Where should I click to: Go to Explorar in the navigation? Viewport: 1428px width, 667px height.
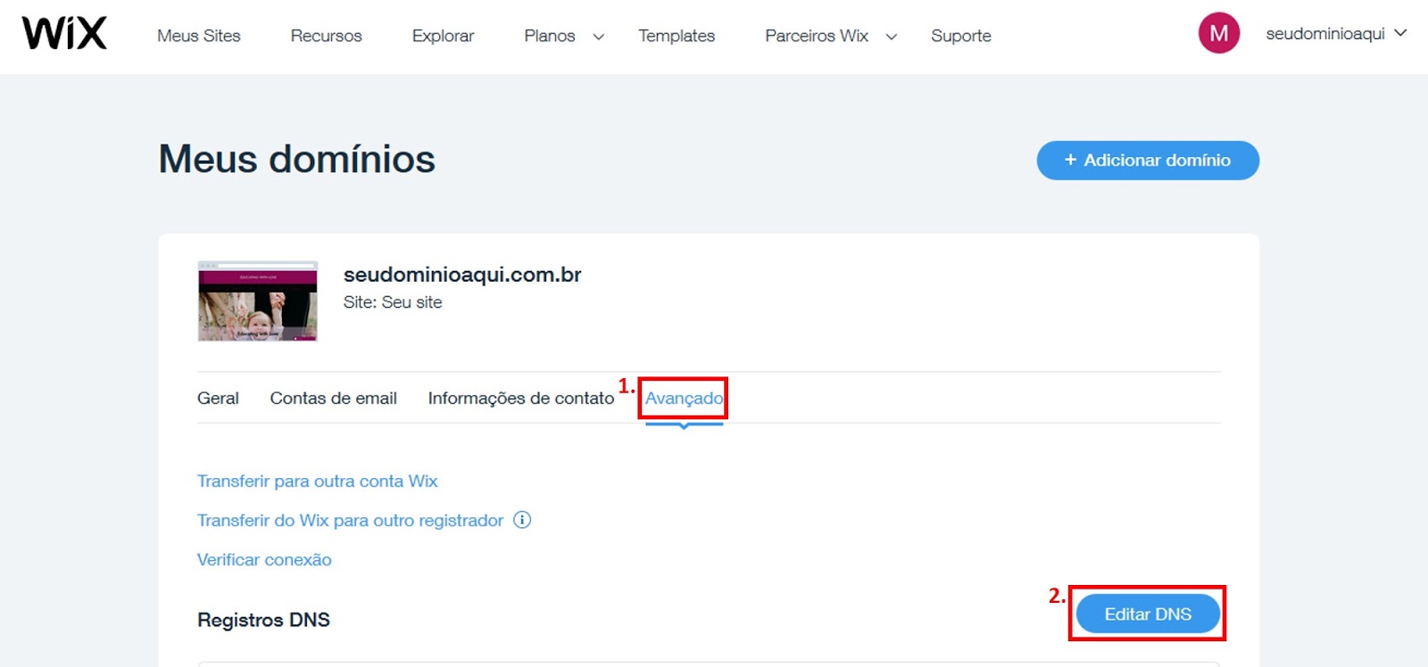click(443, 36)
